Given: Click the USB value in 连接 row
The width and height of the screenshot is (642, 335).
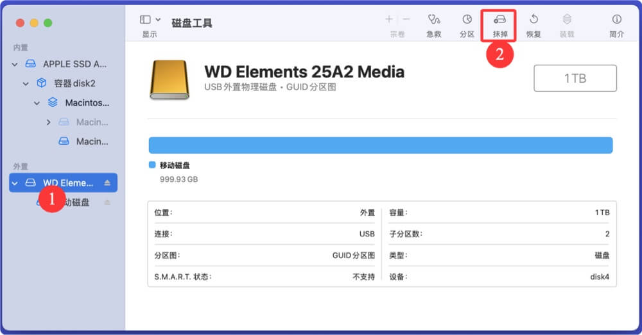Looking at the screenshot, I should coord(367,234).
